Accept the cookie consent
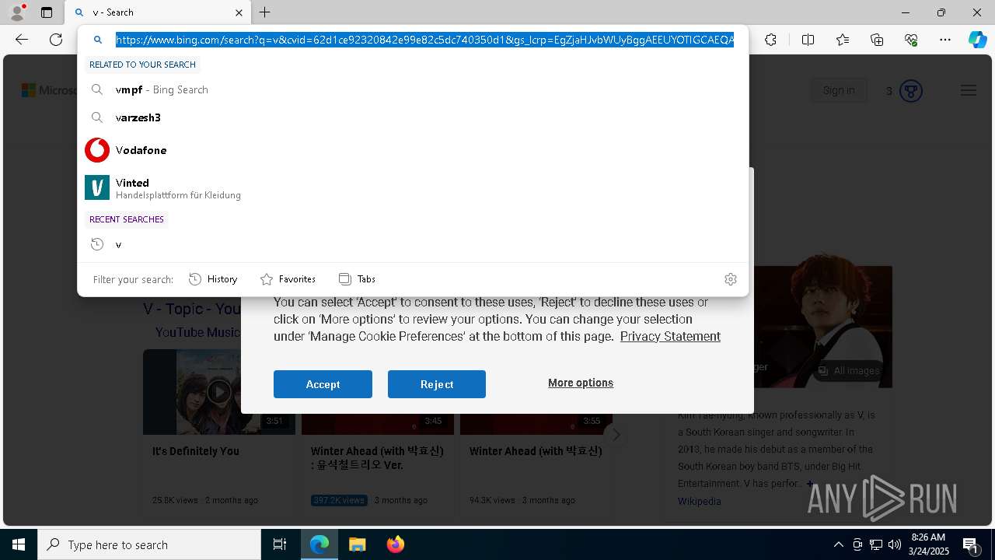 point(323,384)
